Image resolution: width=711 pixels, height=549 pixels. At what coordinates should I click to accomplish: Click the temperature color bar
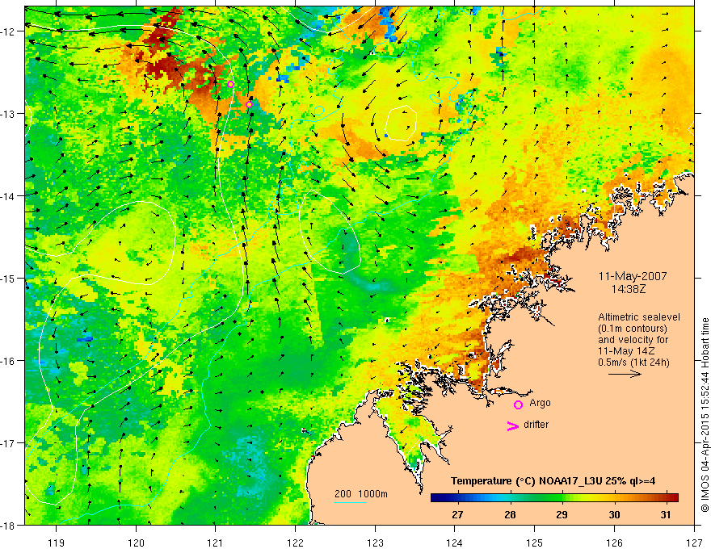click(x=554, y=498)
